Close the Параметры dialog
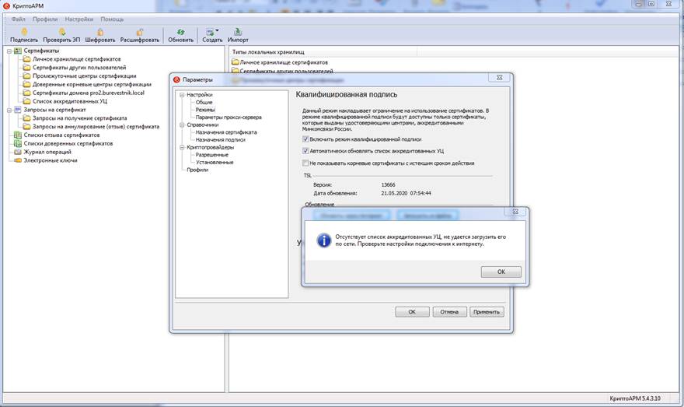 (500, 77)
